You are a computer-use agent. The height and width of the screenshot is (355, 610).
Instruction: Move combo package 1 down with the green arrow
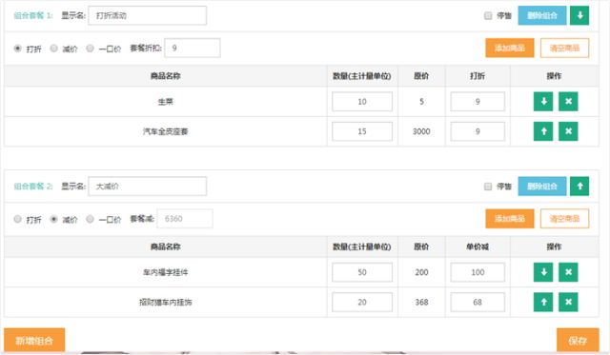pyautogui.click(x=579, y=15)
